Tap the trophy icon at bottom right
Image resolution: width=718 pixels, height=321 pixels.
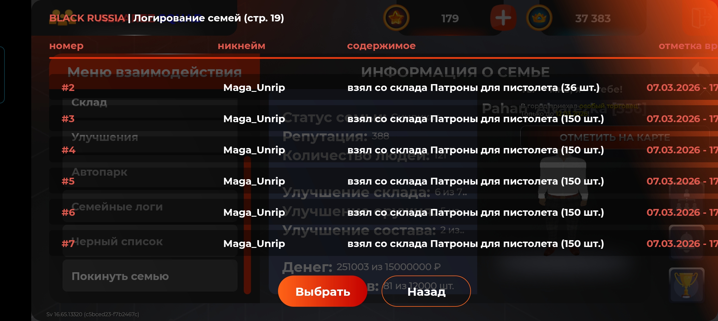coord(686,285)
